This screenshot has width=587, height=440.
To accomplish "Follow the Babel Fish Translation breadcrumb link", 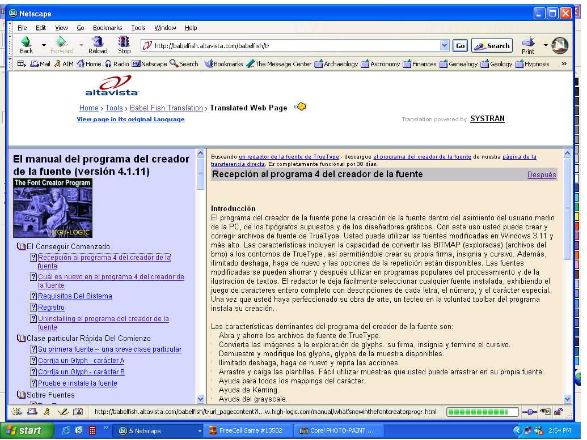I will (x=166, y=108).
